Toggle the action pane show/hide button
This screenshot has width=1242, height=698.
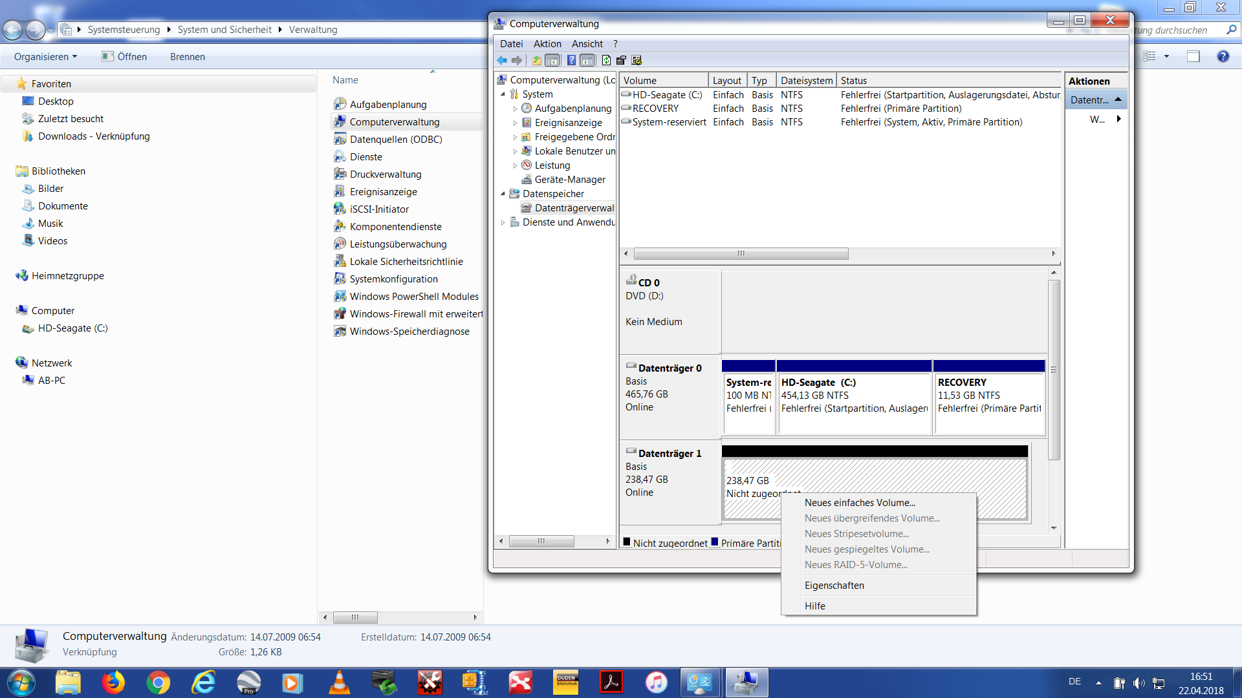pos(587,60)
